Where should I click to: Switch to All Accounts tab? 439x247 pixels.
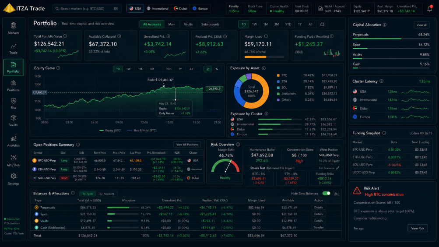point(152,25)
